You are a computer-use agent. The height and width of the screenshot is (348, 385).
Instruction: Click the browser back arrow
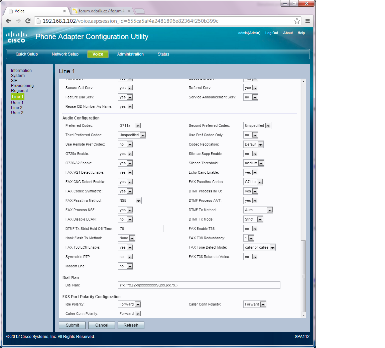pyautogui.click(x=9, y=21)
